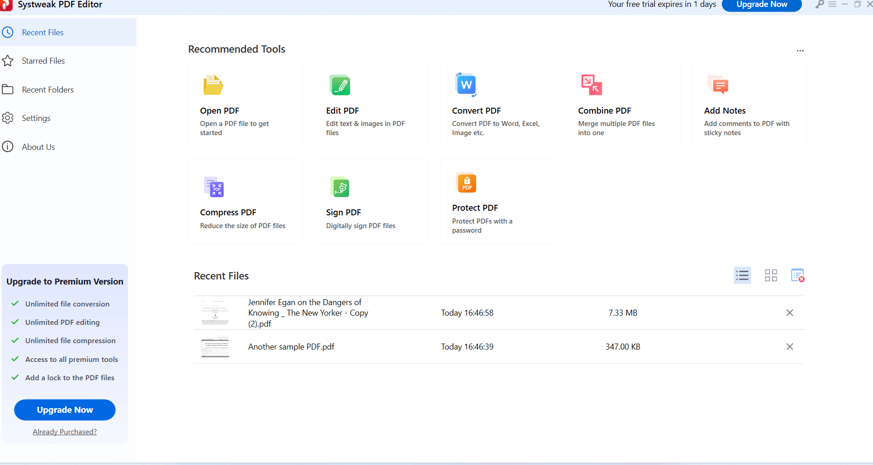
Task: Click the Already Purchased? link
Action: tap(65, 432)
